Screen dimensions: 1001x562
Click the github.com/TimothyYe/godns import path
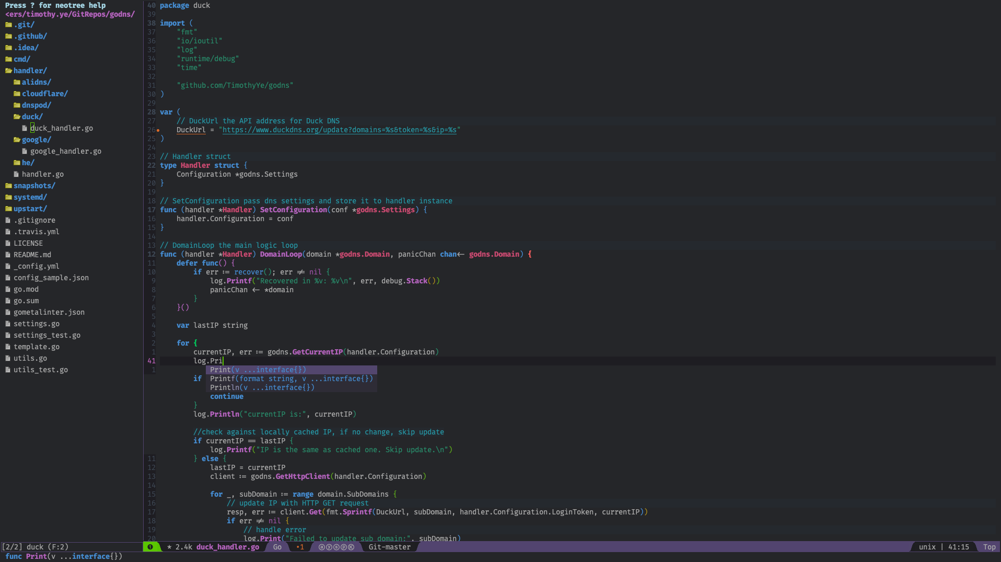click(235, 85)
